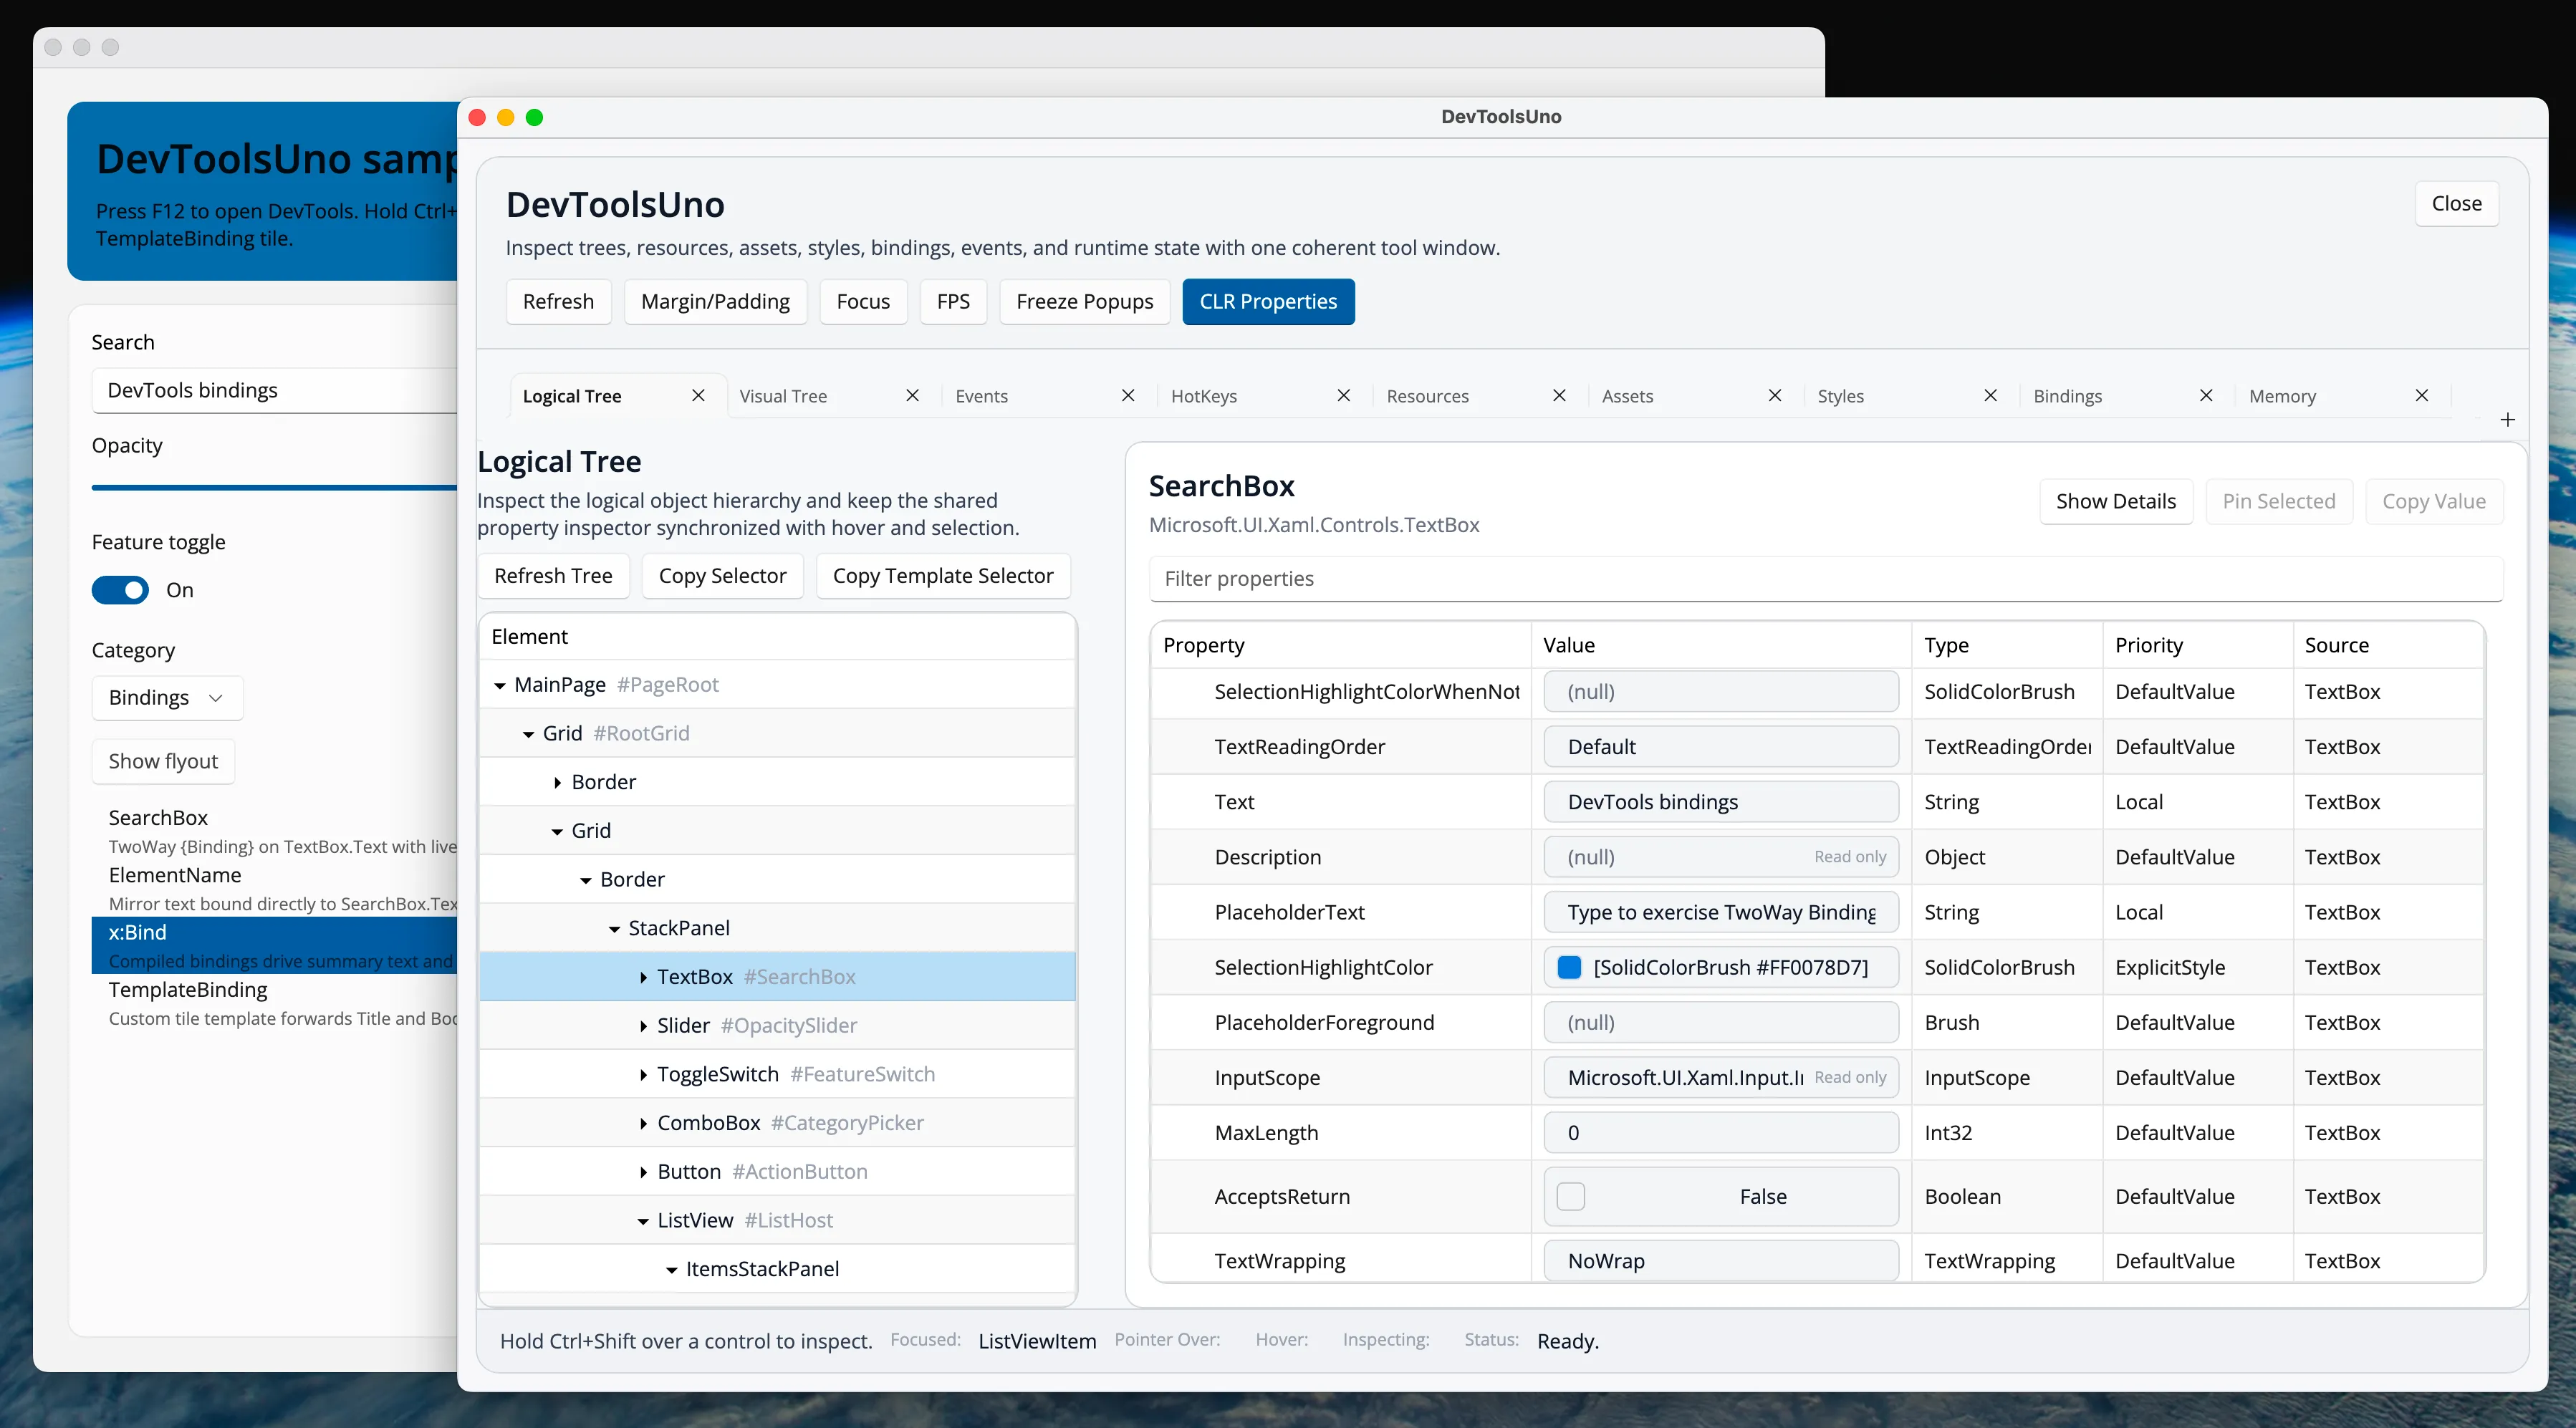Close the Memory tab

pos(2422,396)
